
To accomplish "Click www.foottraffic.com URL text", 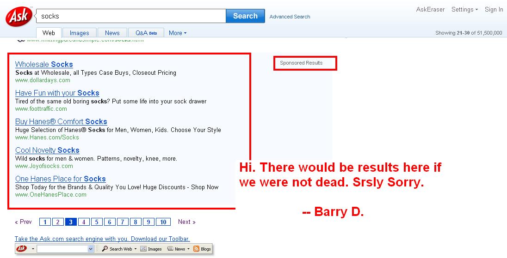I will click(x=41, y=108).
